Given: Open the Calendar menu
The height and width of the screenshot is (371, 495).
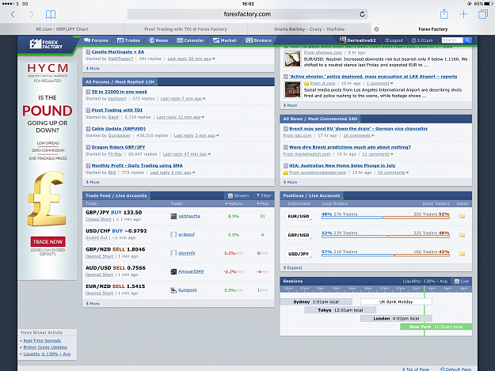Looking at the screenshot, I should 190,40.
